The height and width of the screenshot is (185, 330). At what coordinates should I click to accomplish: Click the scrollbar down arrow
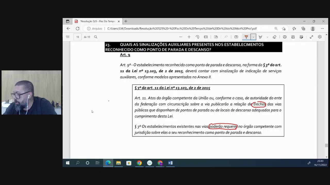(326, 157)
